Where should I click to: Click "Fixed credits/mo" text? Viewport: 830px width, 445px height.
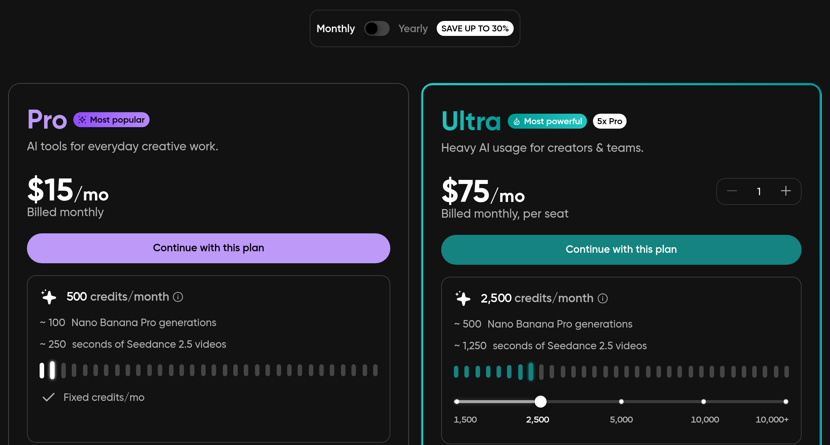104,397
